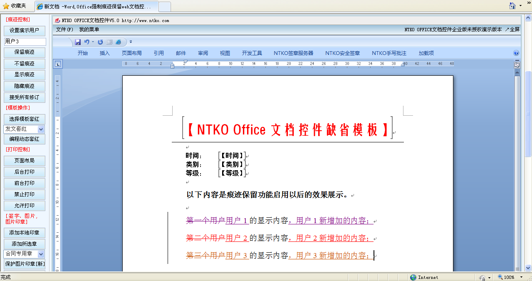The image size is (532, 281).
Task: Click the 保护图片印章[新] button
Action: click(25, 264)
